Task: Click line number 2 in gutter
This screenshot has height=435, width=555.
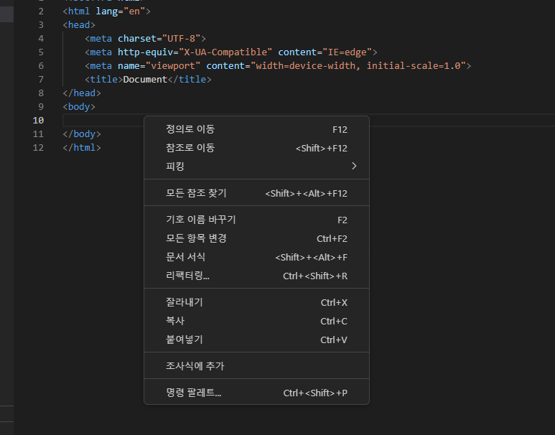Action: (41, 11)
